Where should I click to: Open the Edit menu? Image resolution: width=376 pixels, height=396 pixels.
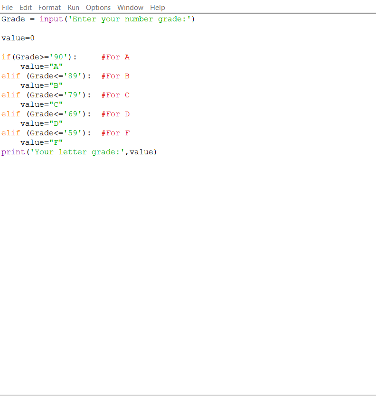[26, 8]
